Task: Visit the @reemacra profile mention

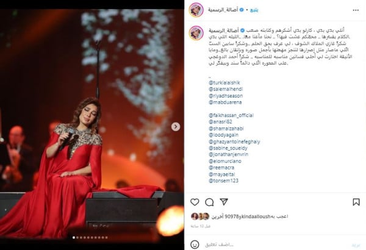Action: tap(221, 168)
